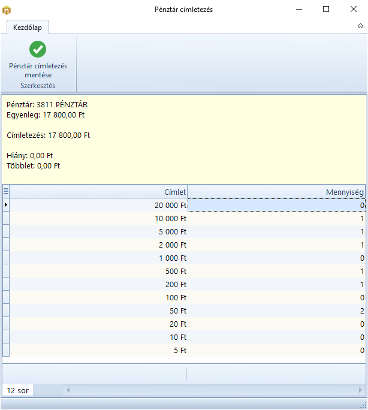Select row indicator of the 20 000 Ft row

coord(6,206)
